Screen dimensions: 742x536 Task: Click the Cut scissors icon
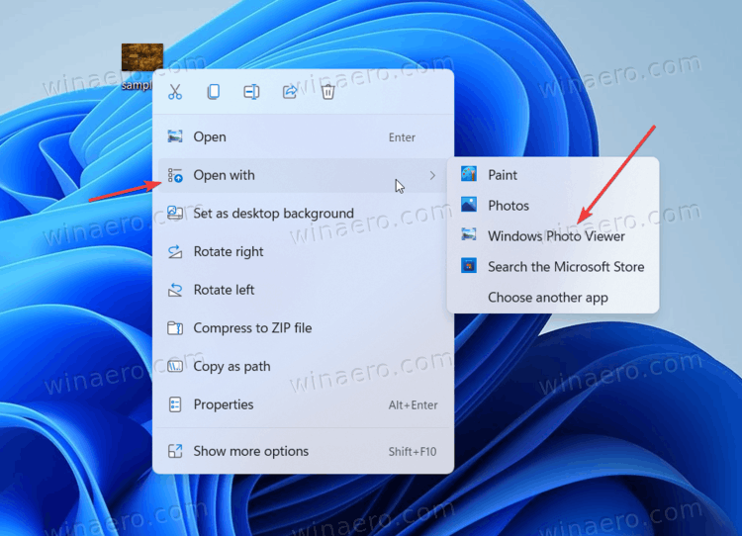[175, 92]
